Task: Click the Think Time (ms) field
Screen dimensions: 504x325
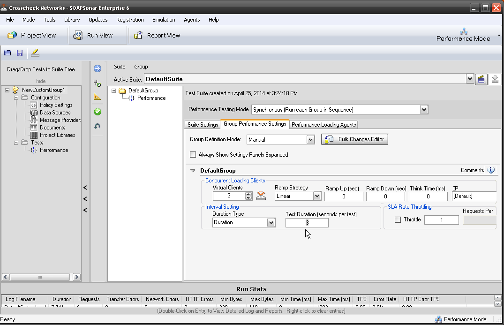Action: (428, 196)
